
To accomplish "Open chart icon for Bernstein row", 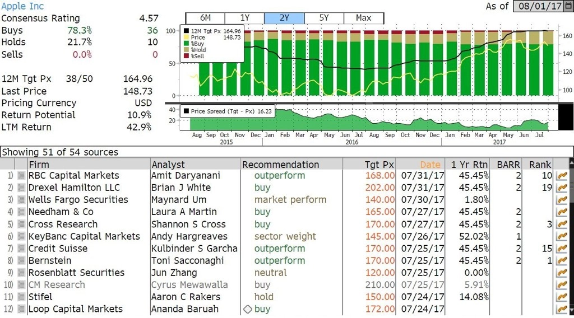I will [x=562, y=260].
